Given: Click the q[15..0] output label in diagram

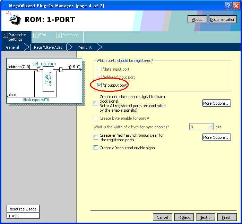Looking at the screenshot, I should 74,67.
